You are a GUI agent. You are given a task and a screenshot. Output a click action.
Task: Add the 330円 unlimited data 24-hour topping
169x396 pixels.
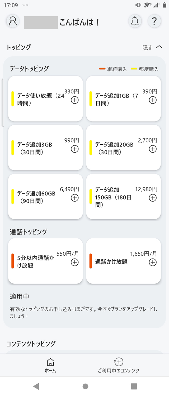75,100
